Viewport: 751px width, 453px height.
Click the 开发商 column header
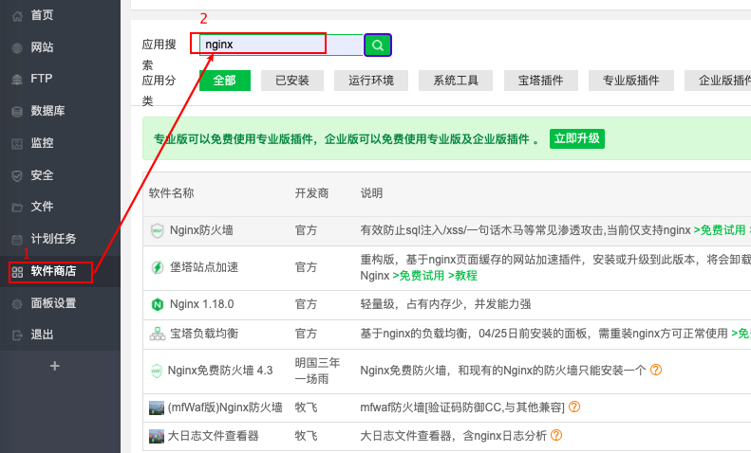coord(311,193)
